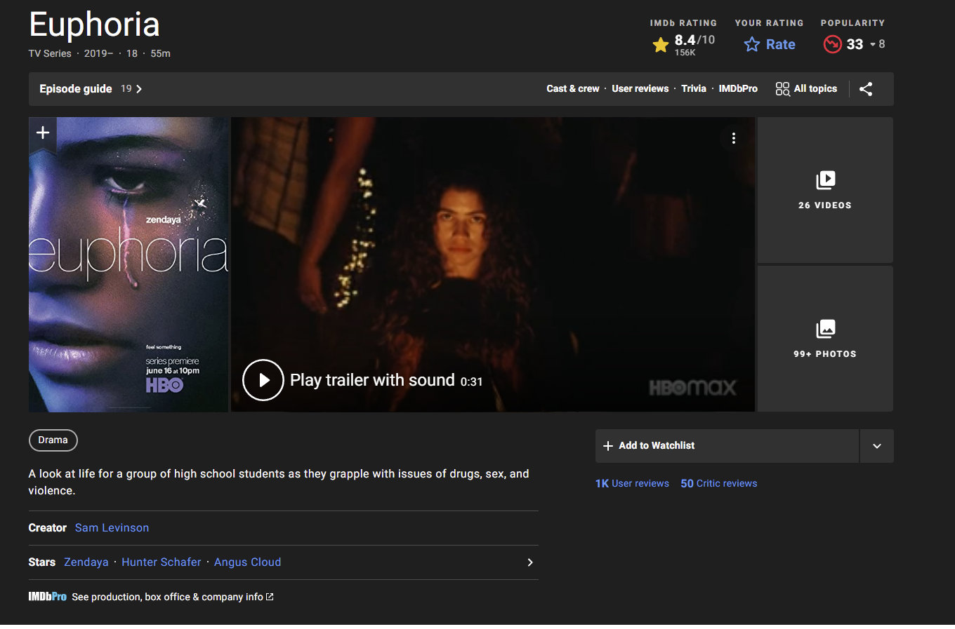Click the popularity rank 33
This screenshot has height=629, width=955.
point(855,44)
